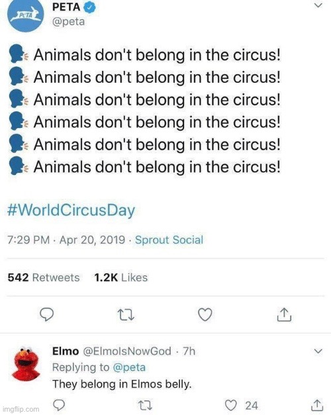This screenshot has width=331, height=415.
Task: Open the Sprout Social source link
Action: [169, 240]
